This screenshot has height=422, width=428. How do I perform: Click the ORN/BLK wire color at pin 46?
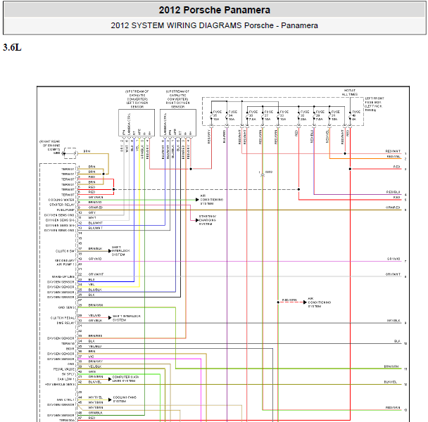96,413
